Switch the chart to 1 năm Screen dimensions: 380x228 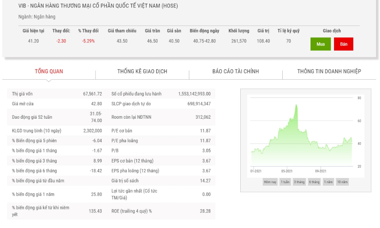pyautogui.click(x=328, y=182)
